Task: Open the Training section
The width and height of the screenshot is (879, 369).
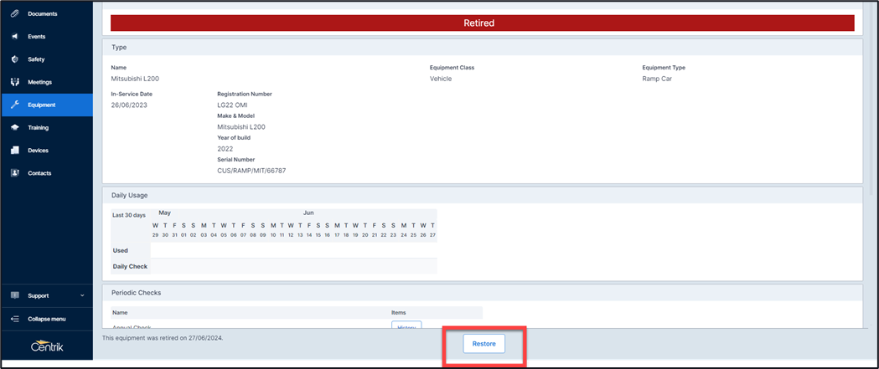Action: pyautogui.click(x=47, y=128)
